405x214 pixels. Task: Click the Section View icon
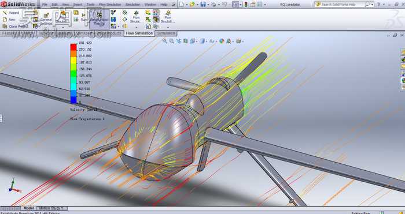[x=185, y=41]
